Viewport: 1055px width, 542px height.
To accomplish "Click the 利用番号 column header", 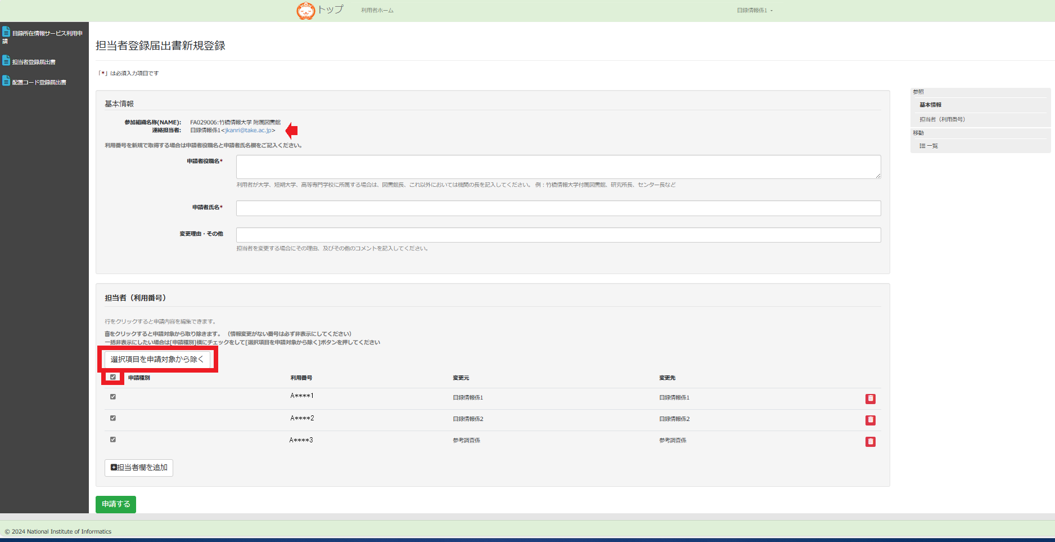I will tap(301, 378).
